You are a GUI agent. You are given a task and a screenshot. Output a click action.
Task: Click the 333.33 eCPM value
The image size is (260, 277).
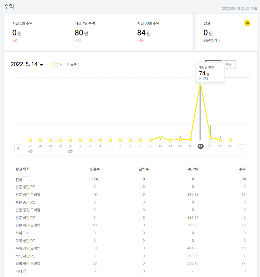[193, 256]
